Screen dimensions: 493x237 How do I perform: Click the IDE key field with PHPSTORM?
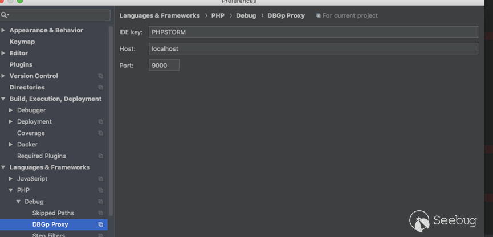click(313, 32)
